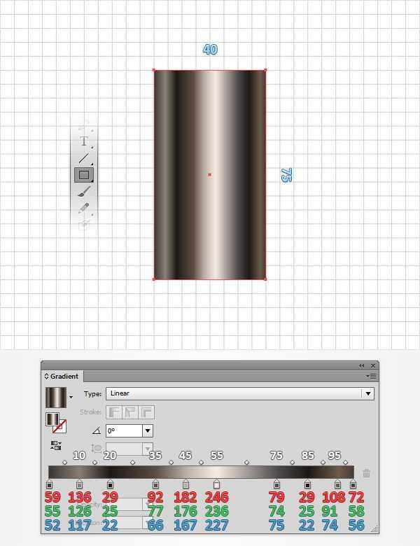The width and height of the screenshot is (420, 546).
Task: Select the Paintbrush tool
Action: pos(83,192)
